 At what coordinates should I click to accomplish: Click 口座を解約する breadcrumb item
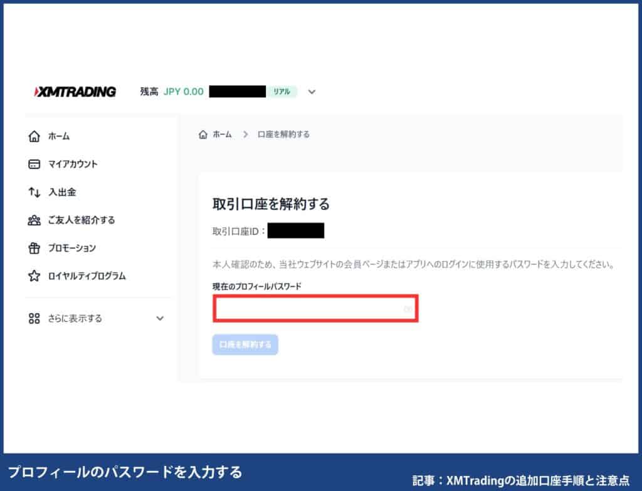[283, 135]
